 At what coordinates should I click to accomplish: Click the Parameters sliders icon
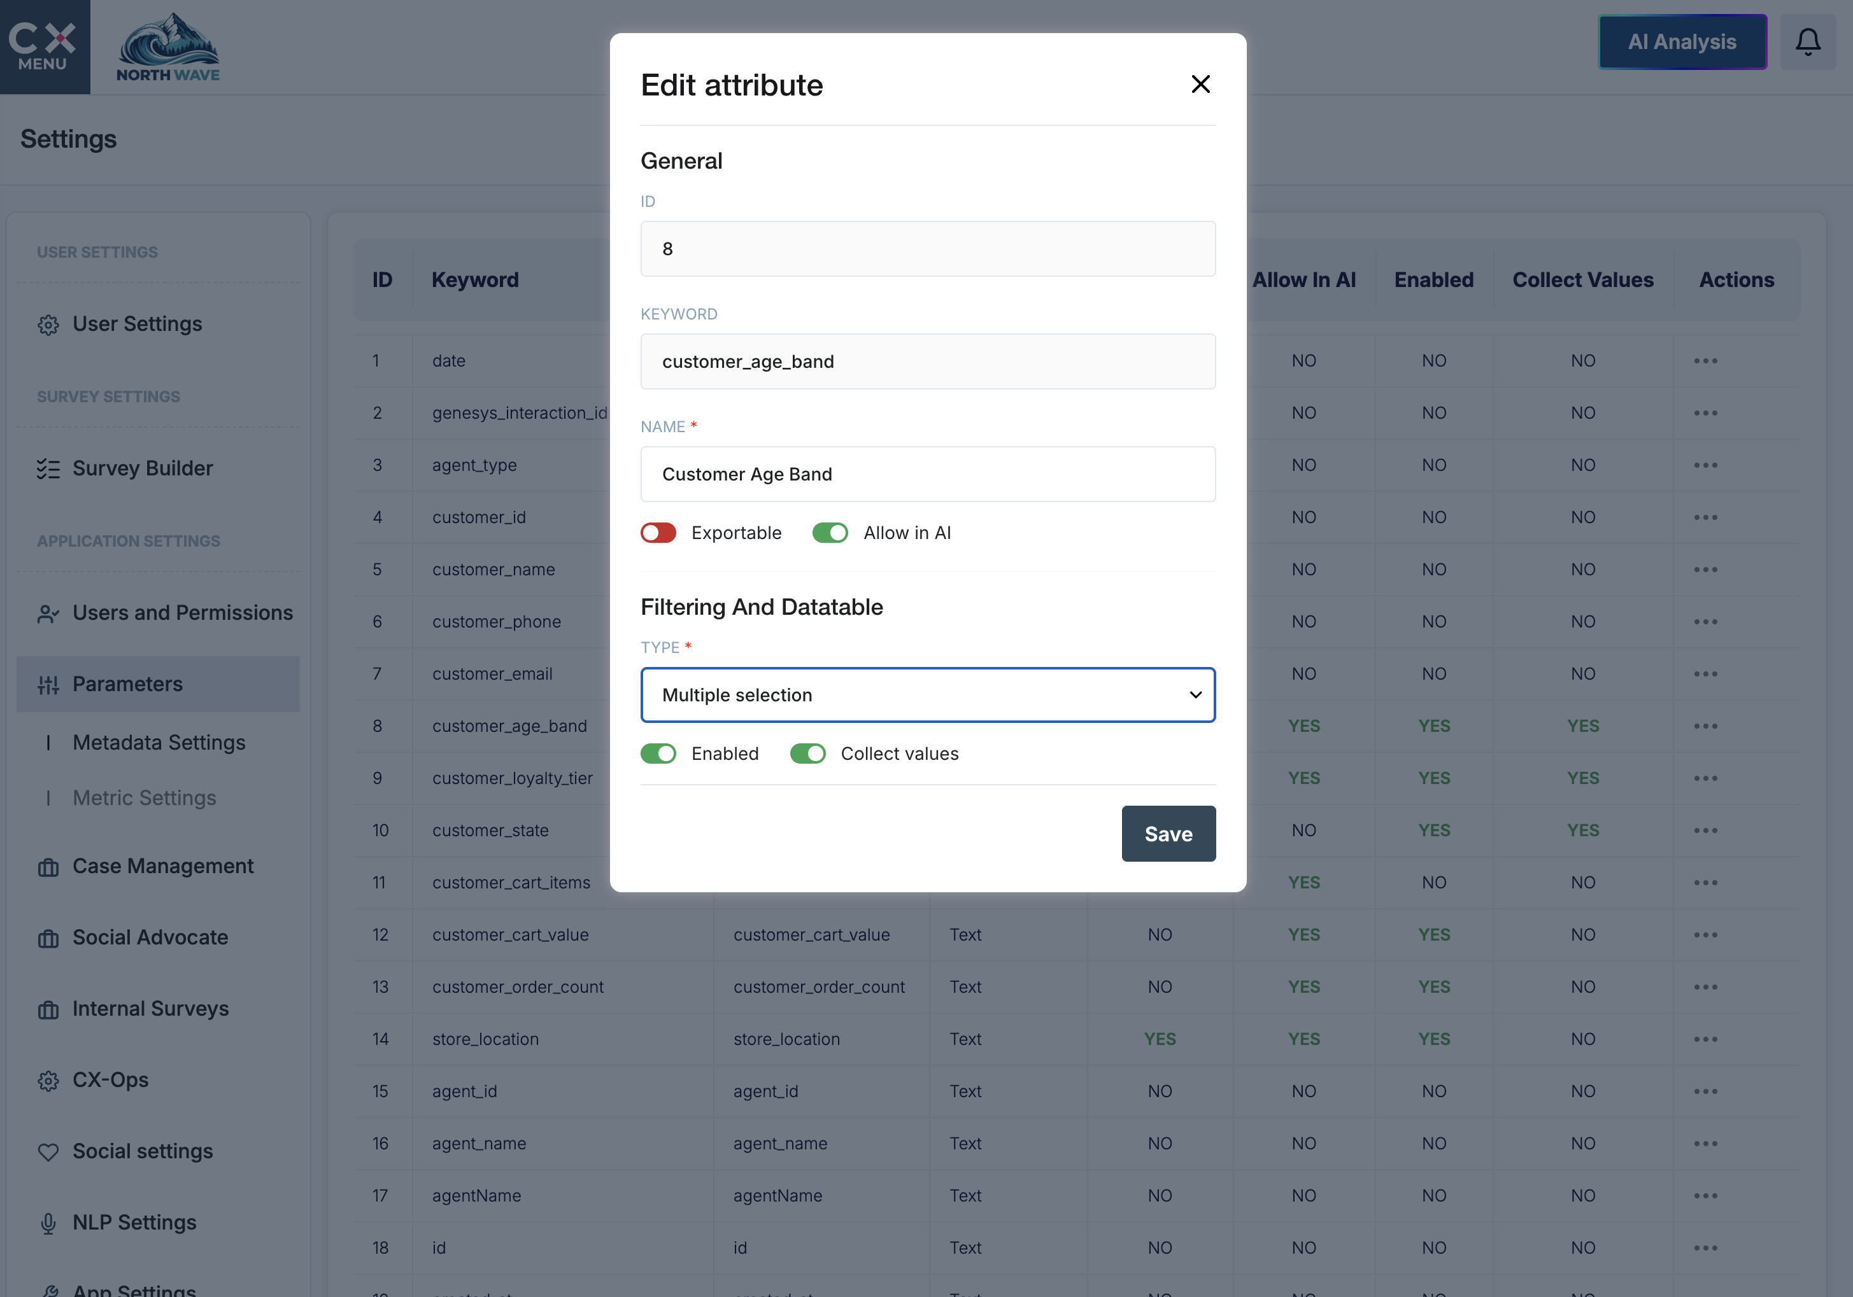(x=48, y=685)
